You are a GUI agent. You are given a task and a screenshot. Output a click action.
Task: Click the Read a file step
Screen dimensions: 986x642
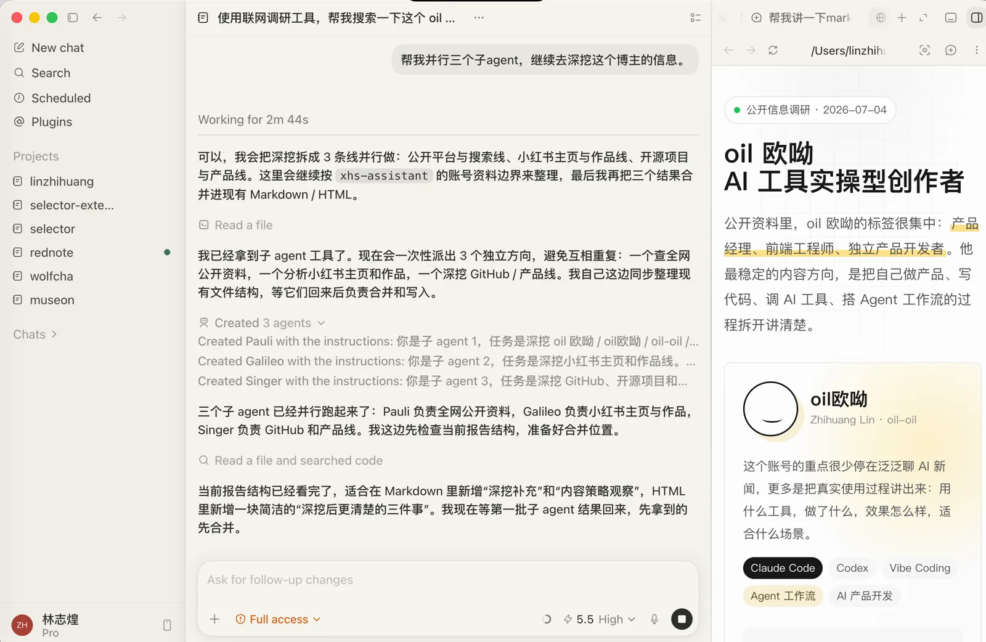pos(236,225)
